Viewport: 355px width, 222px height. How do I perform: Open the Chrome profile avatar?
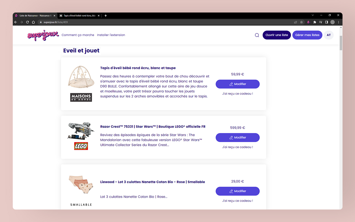[x=333, y=22]
